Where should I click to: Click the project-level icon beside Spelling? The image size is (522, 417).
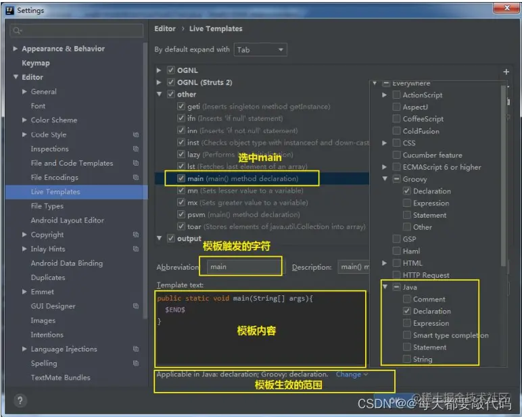click(136, 364)
